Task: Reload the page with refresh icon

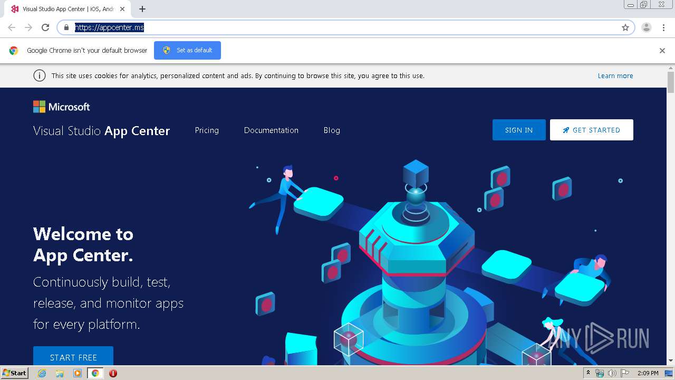Action: click(x=45, y=27)
